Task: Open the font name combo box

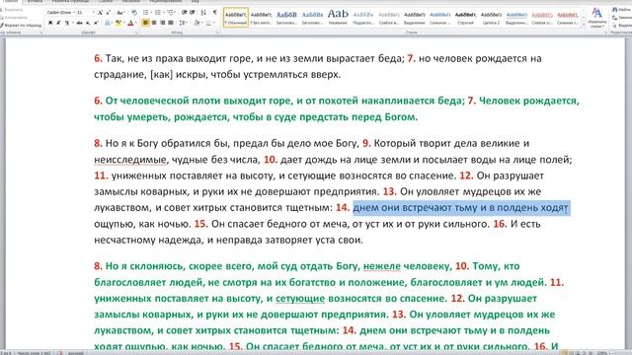Action: click(x=60, y=13)
